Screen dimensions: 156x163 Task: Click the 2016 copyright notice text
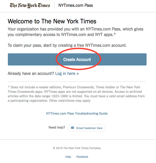77,148
